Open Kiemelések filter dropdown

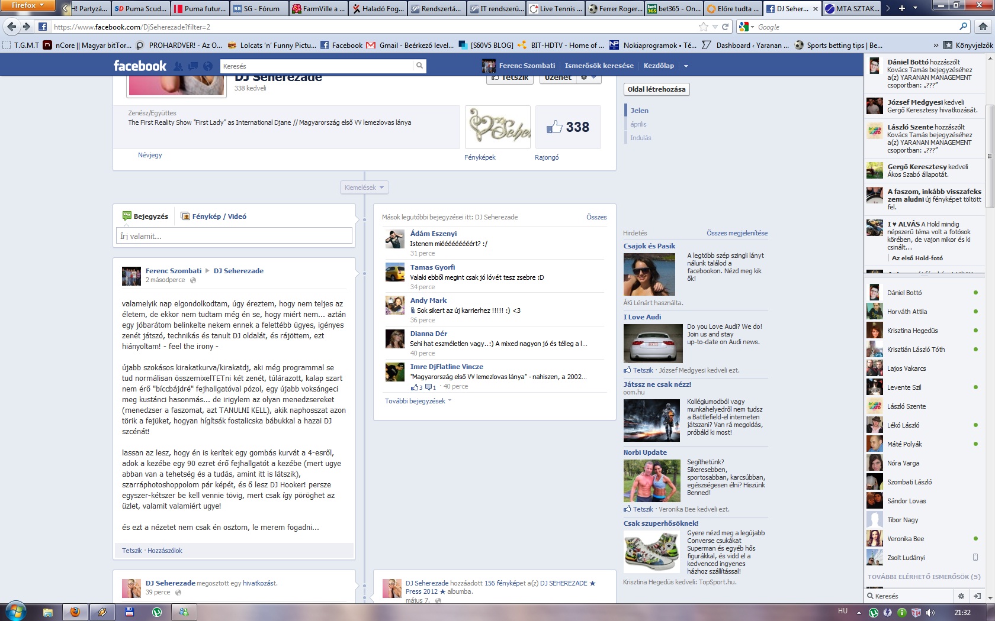pos(364,187)
